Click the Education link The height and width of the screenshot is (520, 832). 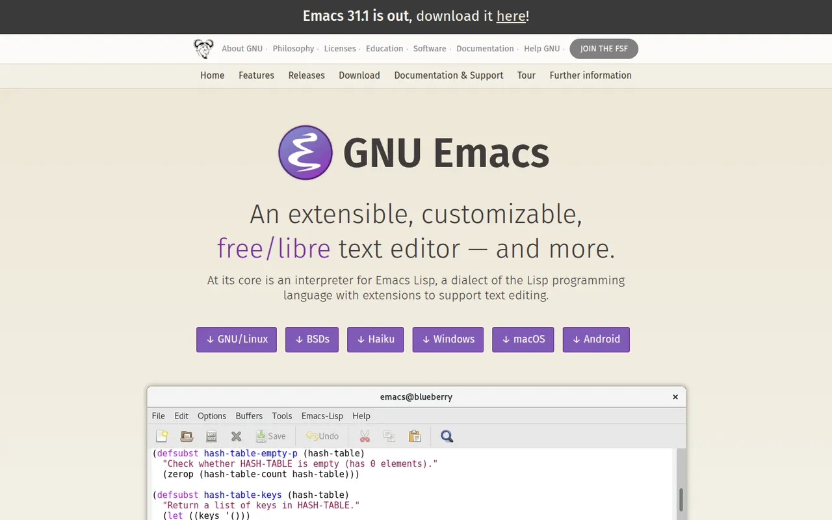tap(385, 49)
